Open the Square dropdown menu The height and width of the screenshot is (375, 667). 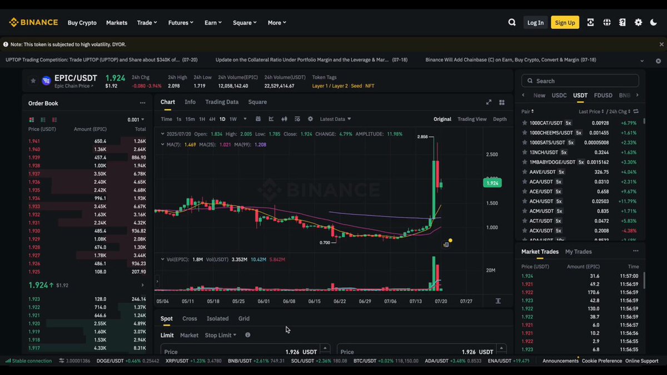(x=245, y=23)
